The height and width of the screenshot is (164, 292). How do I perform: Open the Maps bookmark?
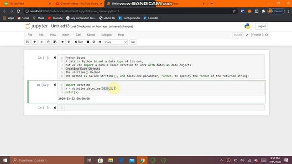(x=38, y=18)
